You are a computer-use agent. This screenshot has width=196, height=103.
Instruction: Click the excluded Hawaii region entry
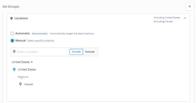tap(29, 84)
